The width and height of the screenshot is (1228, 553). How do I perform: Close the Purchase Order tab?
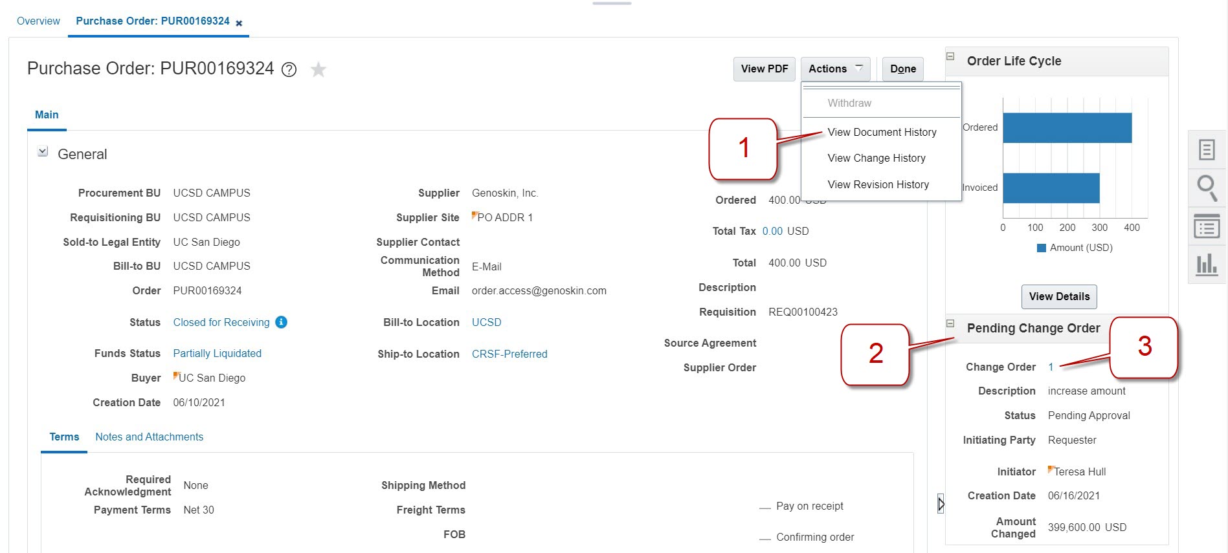[239, 23]
